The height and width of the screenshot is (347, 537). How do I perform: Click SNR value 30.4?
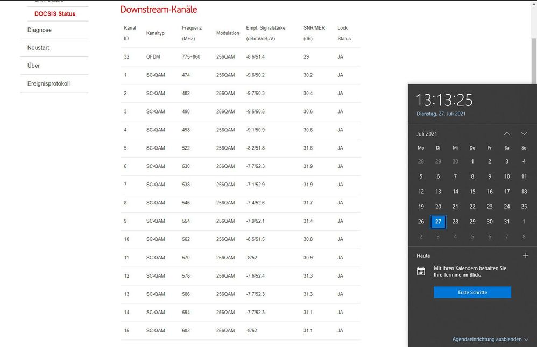pos(308,93)
